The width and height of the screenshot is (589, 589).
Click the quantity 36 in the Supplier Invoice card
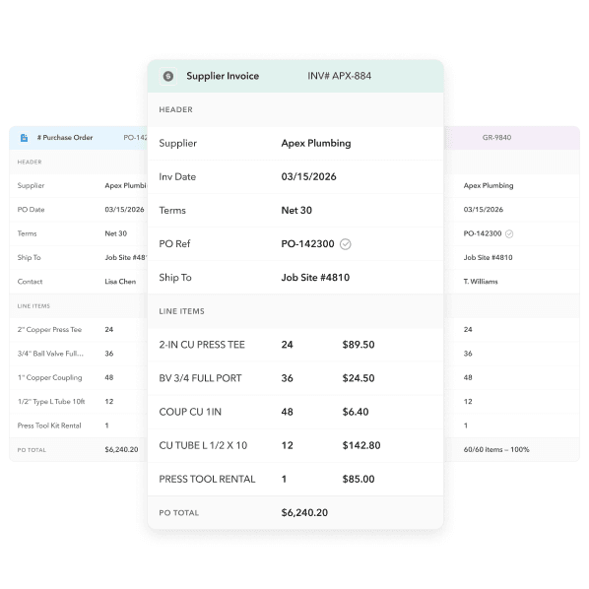[287, 378]
